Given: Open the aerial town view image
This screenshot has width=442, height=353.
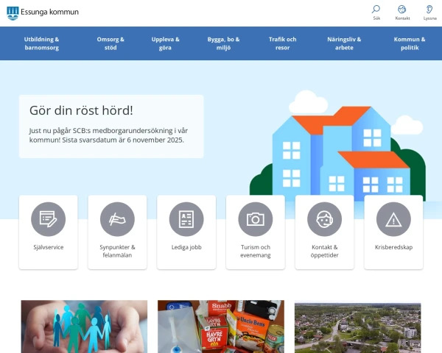Looking at the screenshot, I should click(x=357, y=327).
